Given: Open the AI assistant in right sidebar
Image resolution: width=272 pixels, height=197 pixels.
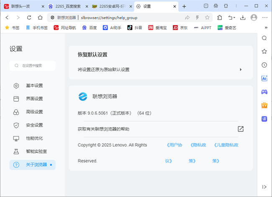Looking at the screenshot, I should point(264,78).
